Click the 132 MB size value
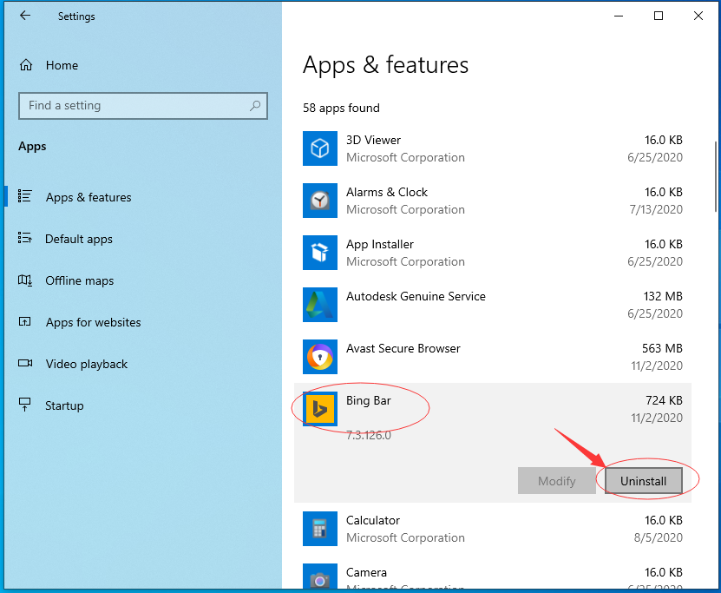The image size is (721, 593). click(x=663, y=296)
